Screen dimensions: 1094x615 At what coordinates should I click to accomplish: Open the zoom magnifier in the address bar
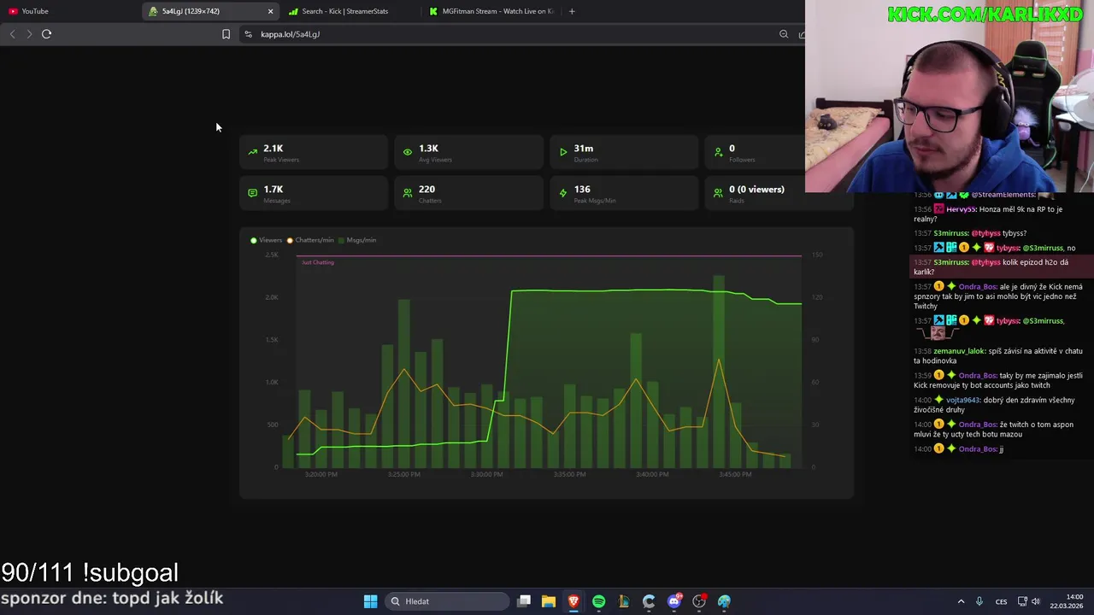click(784, 34)
